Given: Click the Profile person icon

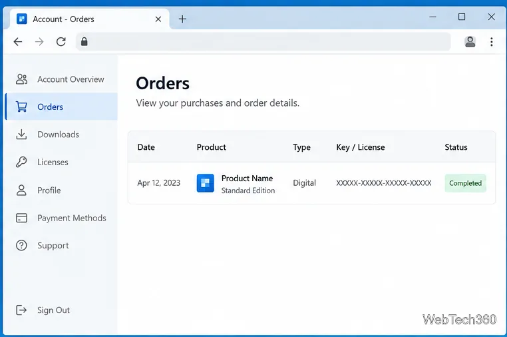Looking at the screenshot, I should pyautogui.click(x=21, y=190).
